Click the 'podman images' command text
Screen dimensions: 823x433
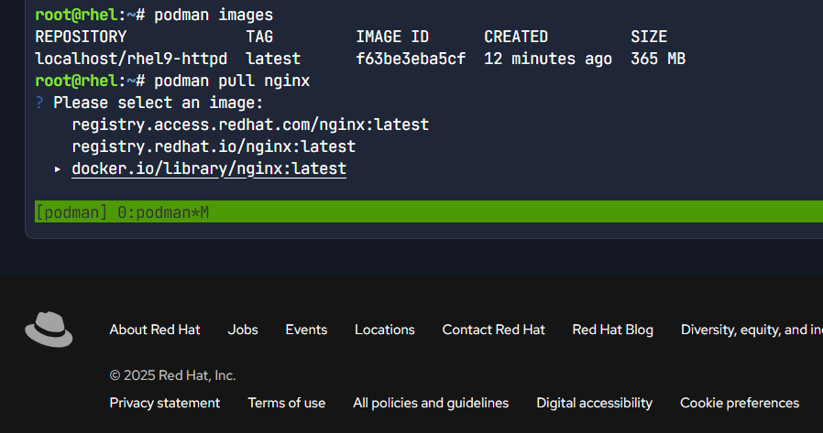pos(214,15)
